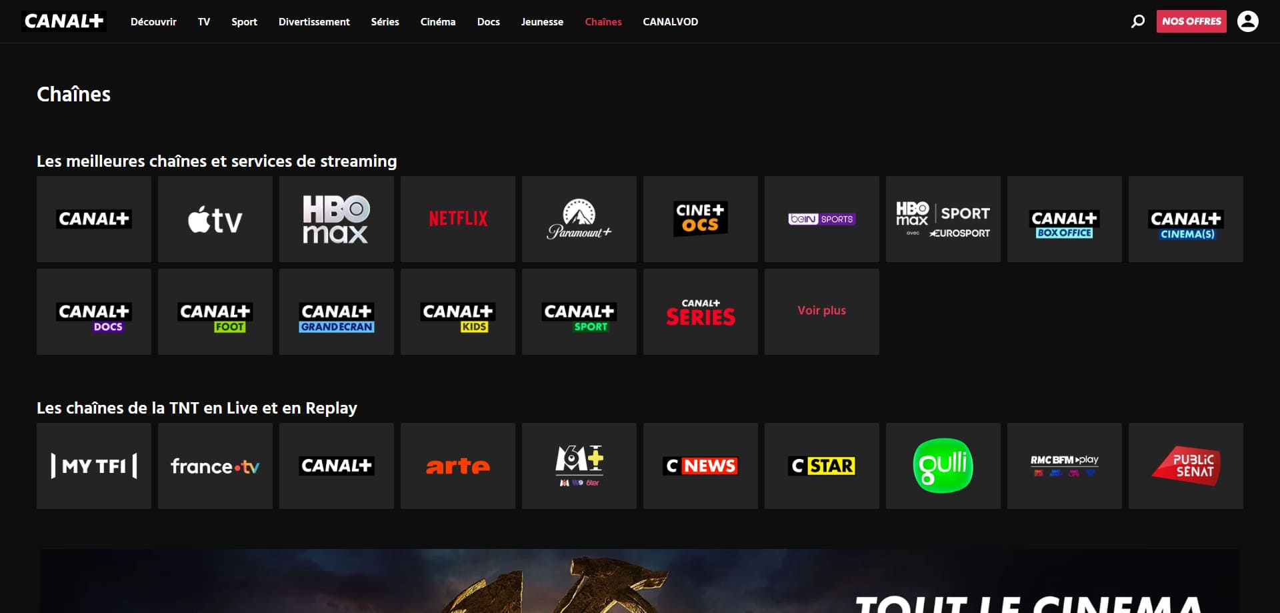Open the CANAL+ tile in streaming section
Image resolution: width=1280 pixels, height=613 pixels.
coord(94,219)
